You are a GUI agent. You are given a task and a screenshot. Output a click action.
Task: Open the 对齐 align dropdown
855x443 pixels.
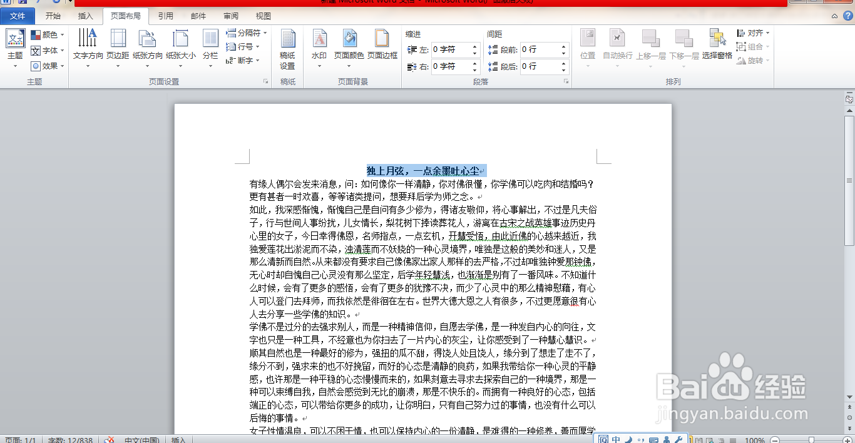point(753,33)
